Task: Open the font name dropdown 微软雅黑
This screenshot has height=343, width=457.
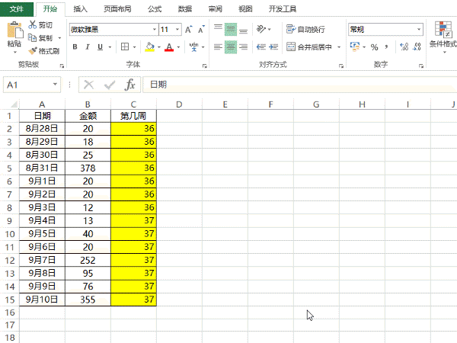Action: 155,30
